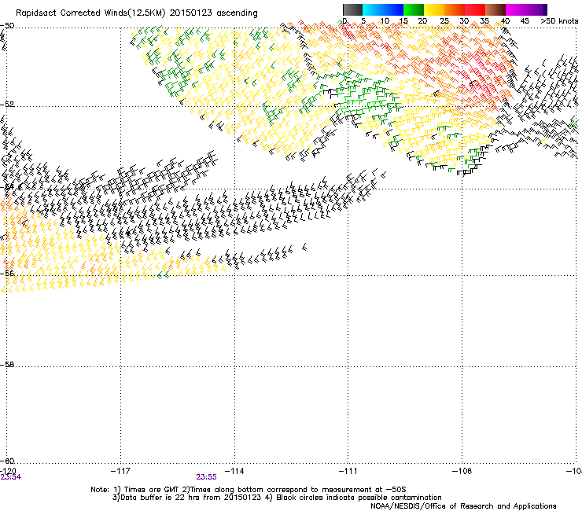Click the dark purple 45-50 knots swatch
Viewport: 582px width, 511px height.
coord(536,9)
